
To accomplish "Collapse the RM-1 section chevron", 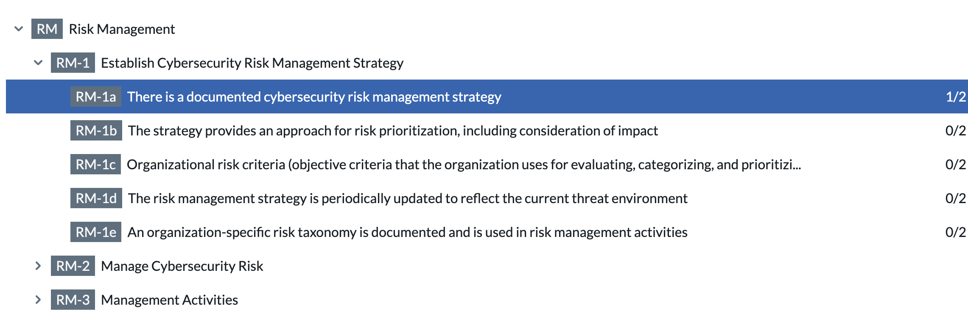I will [x=38, y=63].
